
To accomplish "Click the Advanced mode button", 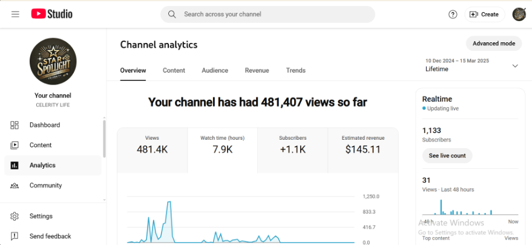I will coord(494,44).
